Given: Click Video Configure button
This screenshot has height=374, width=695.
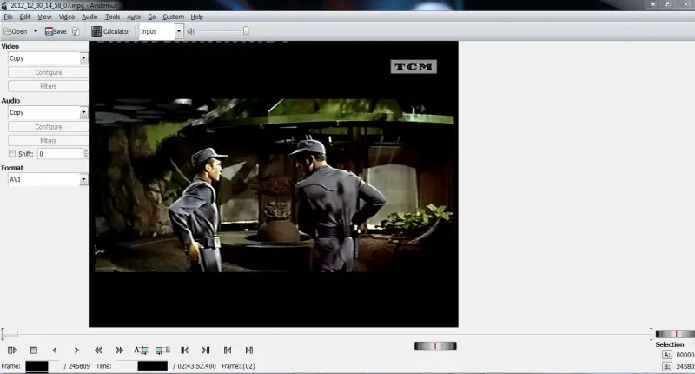Looking at the screenshot, I should (x=49, y=72).
